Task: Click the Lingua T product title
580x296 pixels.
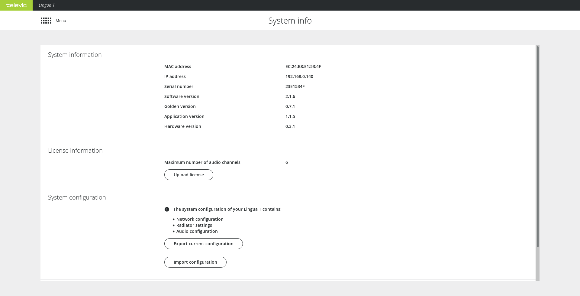Action: [x=47, y=5]
